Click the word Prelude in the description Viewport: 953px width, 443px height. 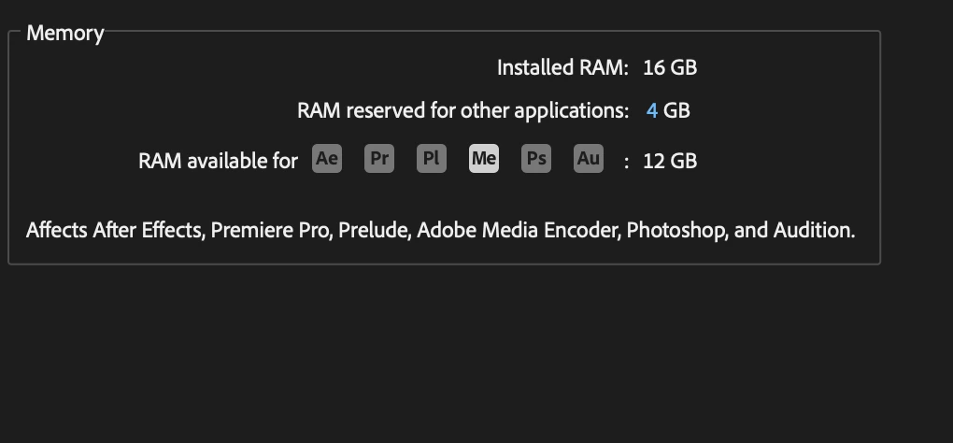373,230
